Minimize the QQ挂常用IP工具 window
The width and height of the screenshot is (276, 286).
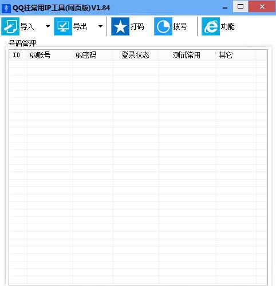(x=225, y=7)
